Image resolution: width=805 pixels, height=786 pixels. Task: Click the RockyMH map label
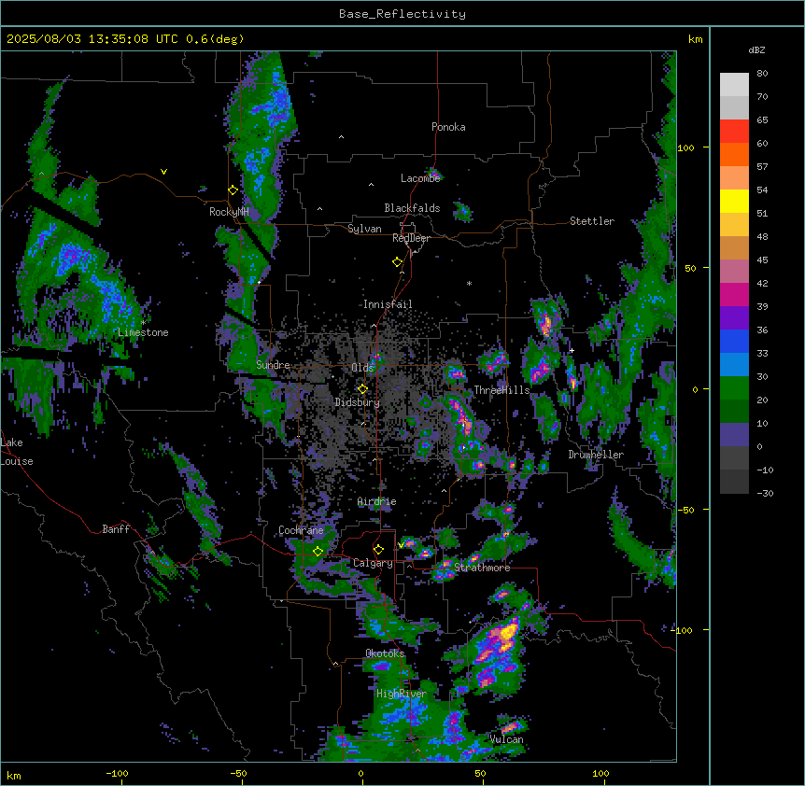[x=229, y=212]
